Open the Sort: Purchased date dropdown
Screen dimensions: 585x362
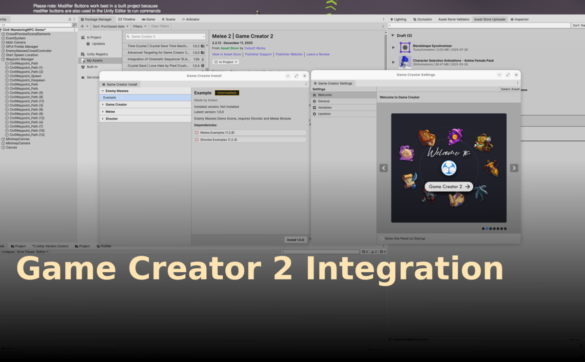coord(111,26)
